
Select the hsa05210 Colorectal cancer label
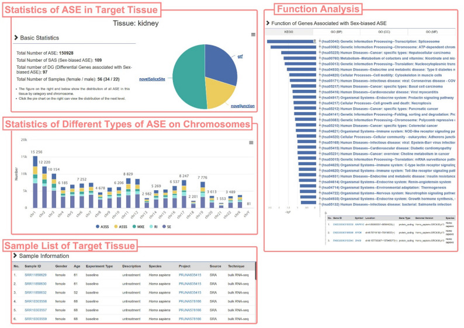[380, 125]
